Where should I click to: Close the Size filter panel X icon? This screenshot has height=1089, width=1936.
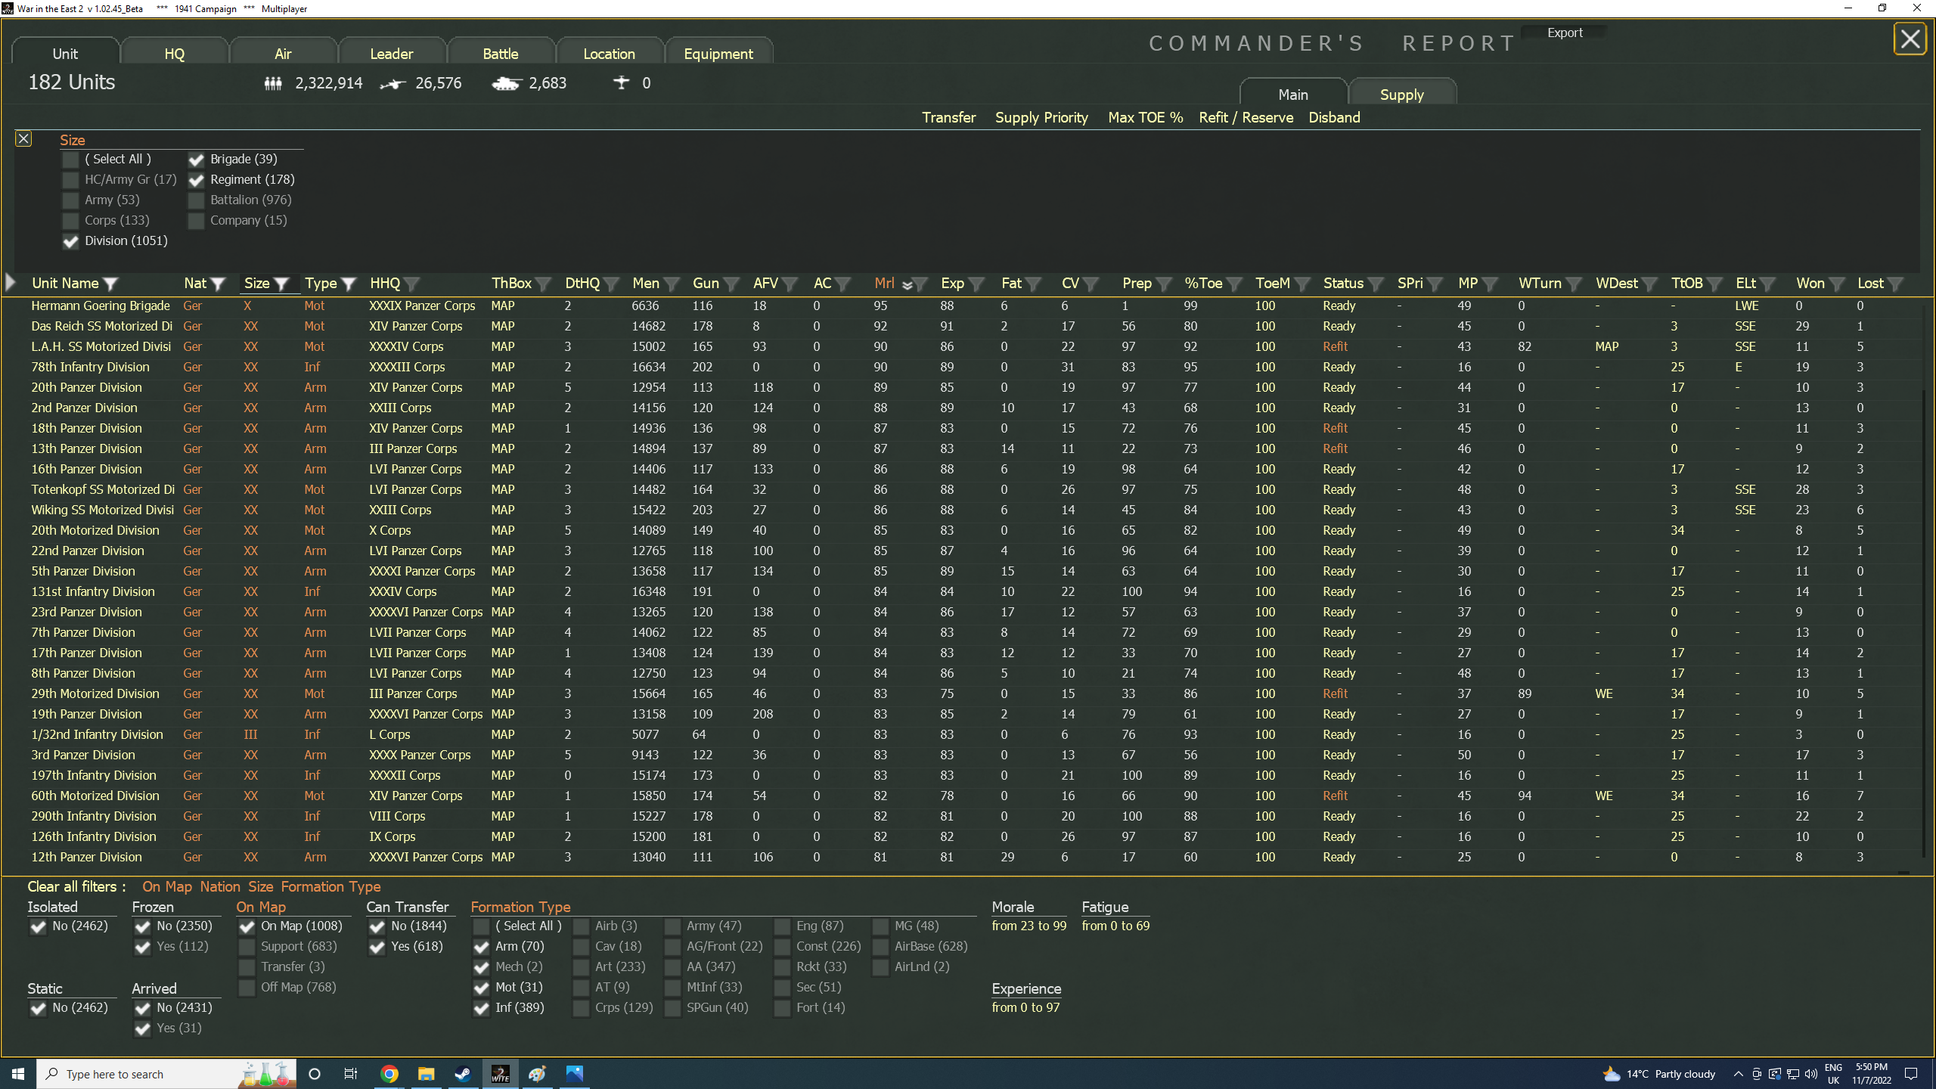[23, 138]
